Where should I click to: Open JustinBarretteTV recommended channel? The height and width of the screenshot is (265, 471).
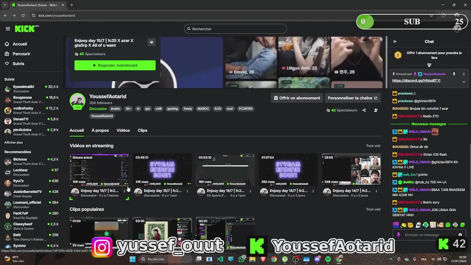click(31, 194)
